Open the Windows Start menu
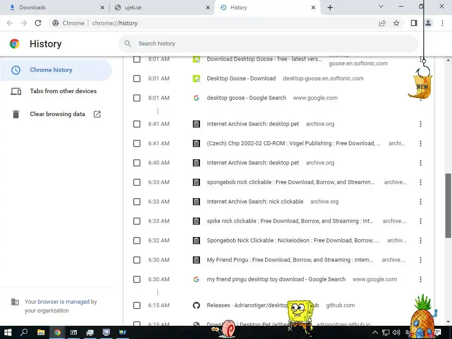 [x=8, y=332]
